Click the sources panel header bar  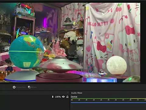pyautogui.click(x=35, y=93)
